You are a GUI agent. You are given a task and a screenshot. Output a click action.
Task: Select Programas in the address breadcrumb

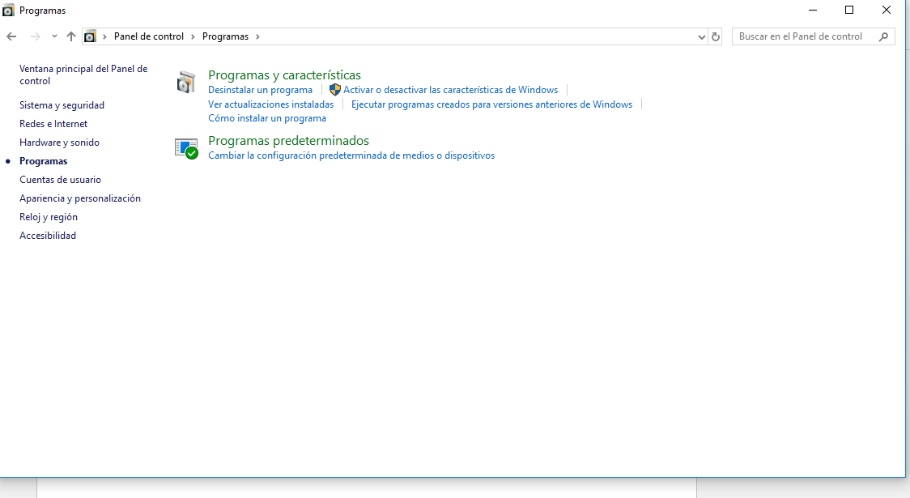pyautogui.click(x=225, y=36)
